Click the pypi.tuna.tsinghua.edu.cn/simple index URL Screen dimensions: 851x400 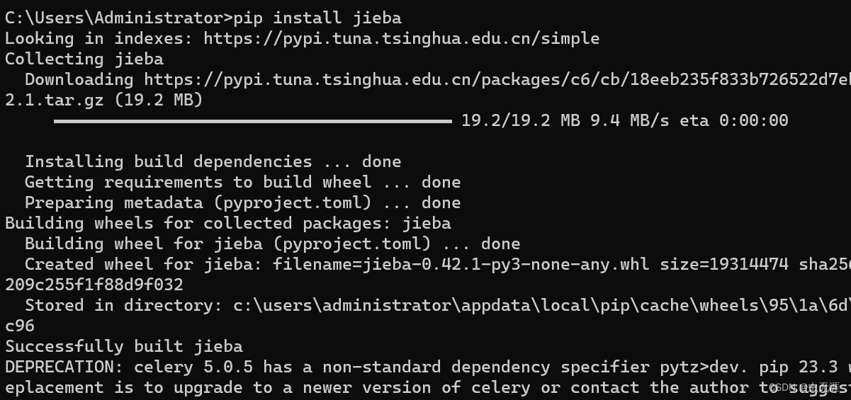tap(401, 38)
